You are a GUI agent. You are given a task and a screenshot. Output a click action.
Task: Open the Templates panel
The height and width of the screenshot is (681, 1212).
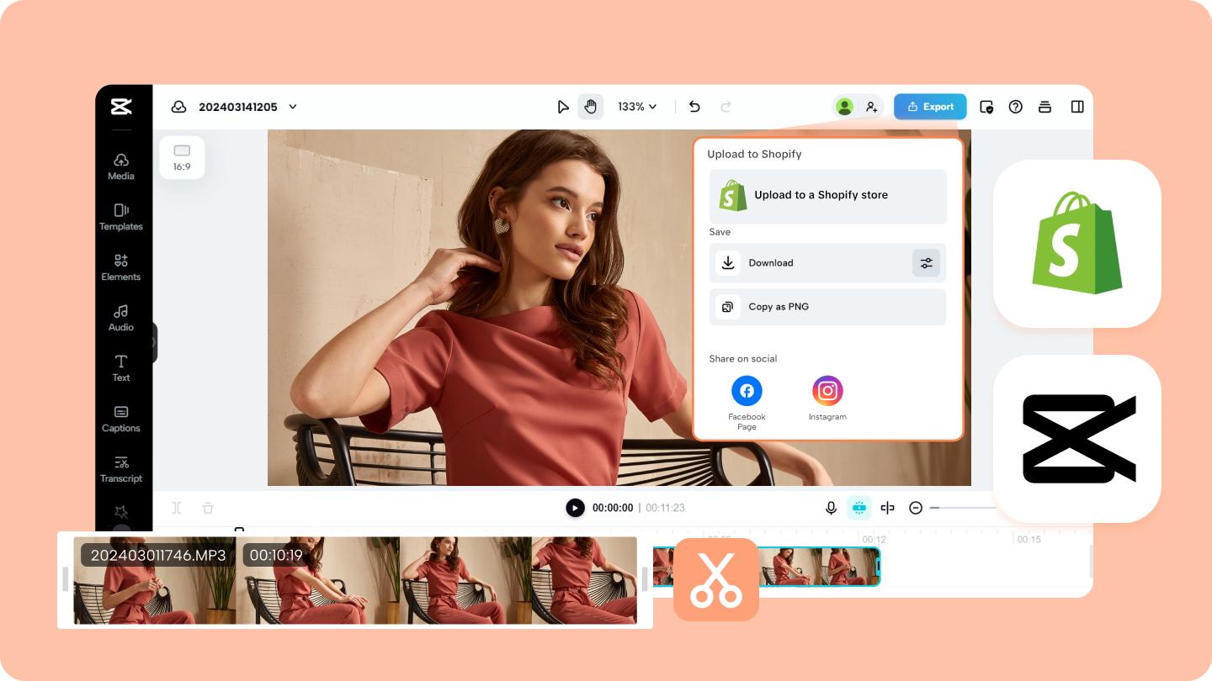[121, 217]
